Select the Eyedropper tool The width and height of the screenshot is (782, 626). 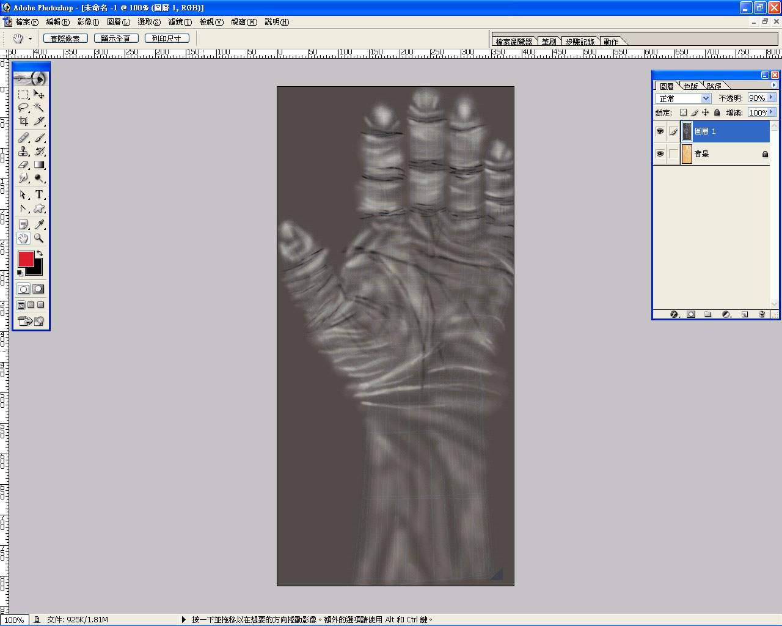point(39,224)
